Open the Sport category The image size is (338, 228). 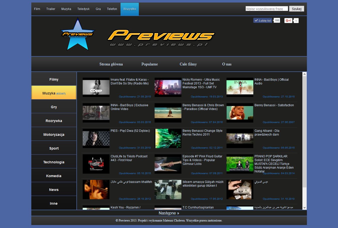point(54,148)
